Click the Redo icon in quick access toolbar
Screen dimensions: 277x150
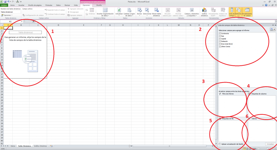(13, 2)
